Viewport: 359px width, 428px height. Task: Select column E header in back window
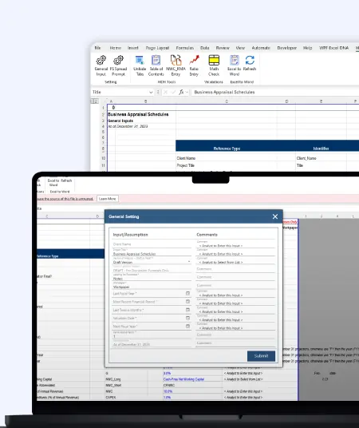321,101
